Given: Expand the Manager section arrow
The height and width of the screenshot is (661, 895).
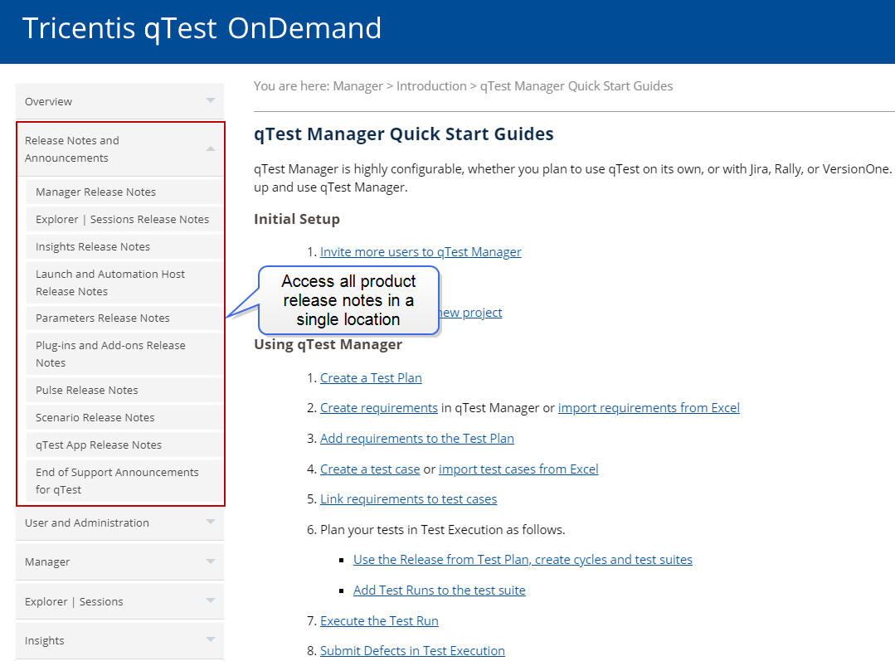Looking at the screenshot, I should click(211, 561).
